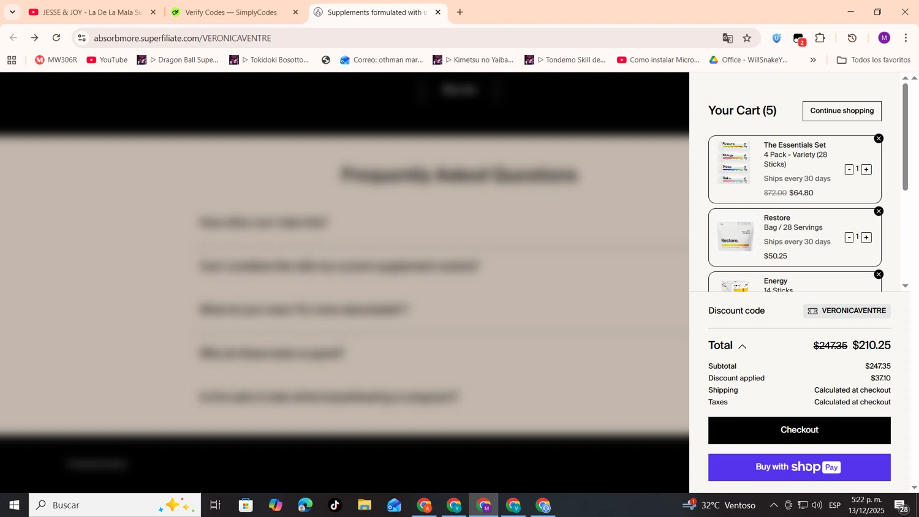
Task: Bookmark this page with the star
Action: [x=747, y=38]
